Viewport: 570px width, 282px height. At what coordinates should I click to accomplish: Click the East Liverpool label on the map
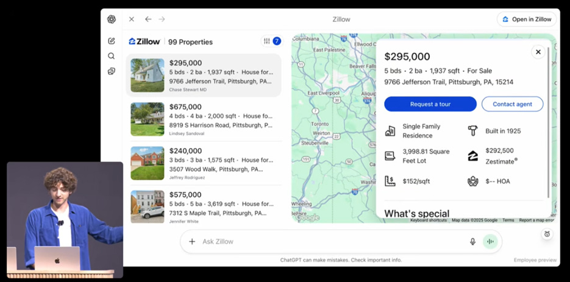[x=323, y=93]
